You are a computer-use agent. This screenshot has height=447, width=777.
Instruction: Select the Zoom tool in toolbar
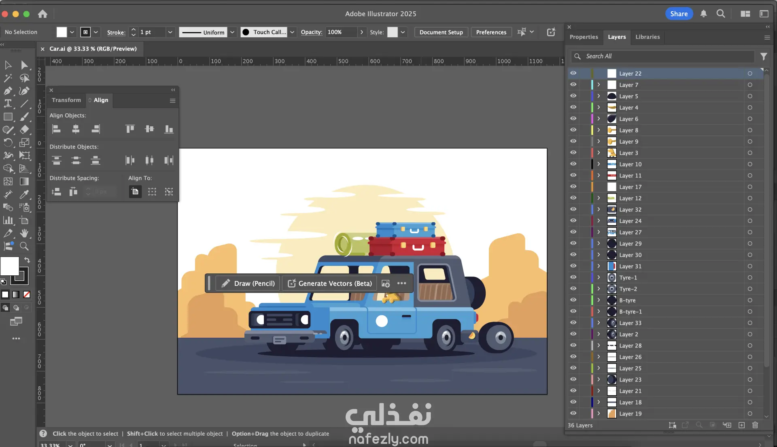pos(24,246)
